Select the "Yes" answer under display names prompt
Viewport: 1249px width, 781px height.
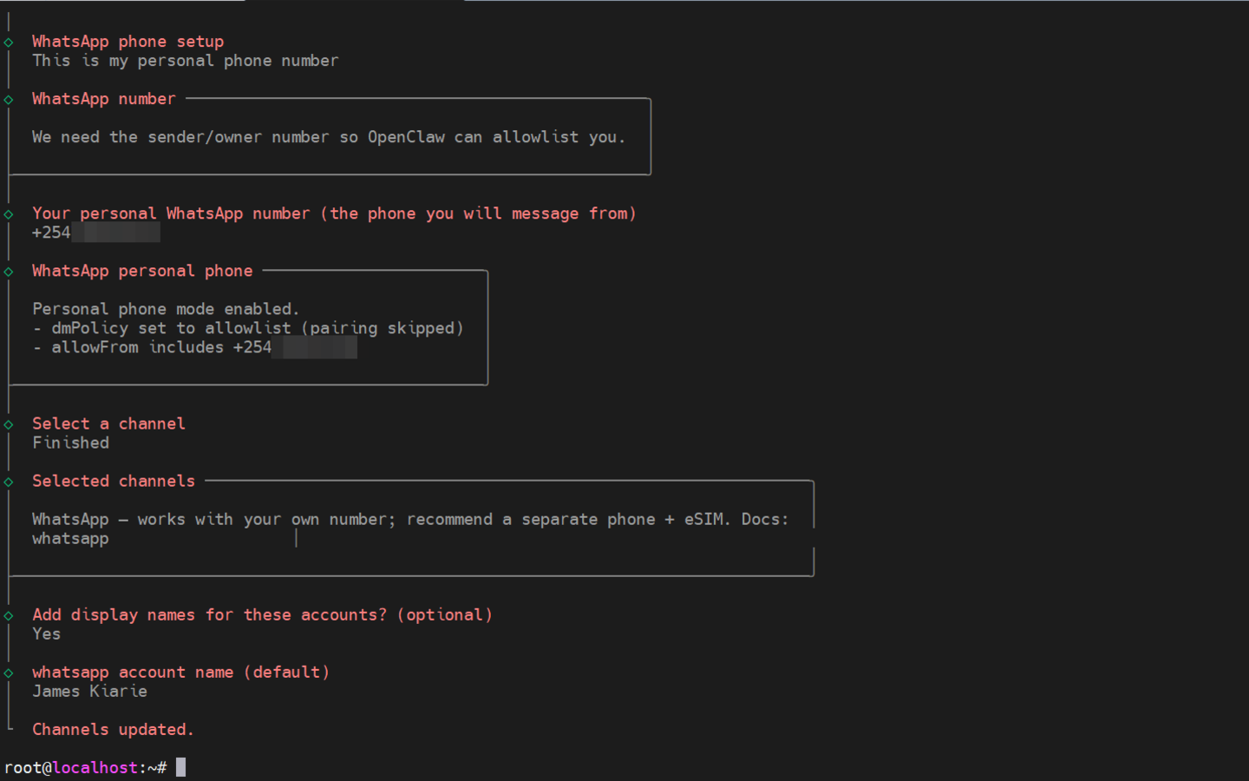pos(46,634)
